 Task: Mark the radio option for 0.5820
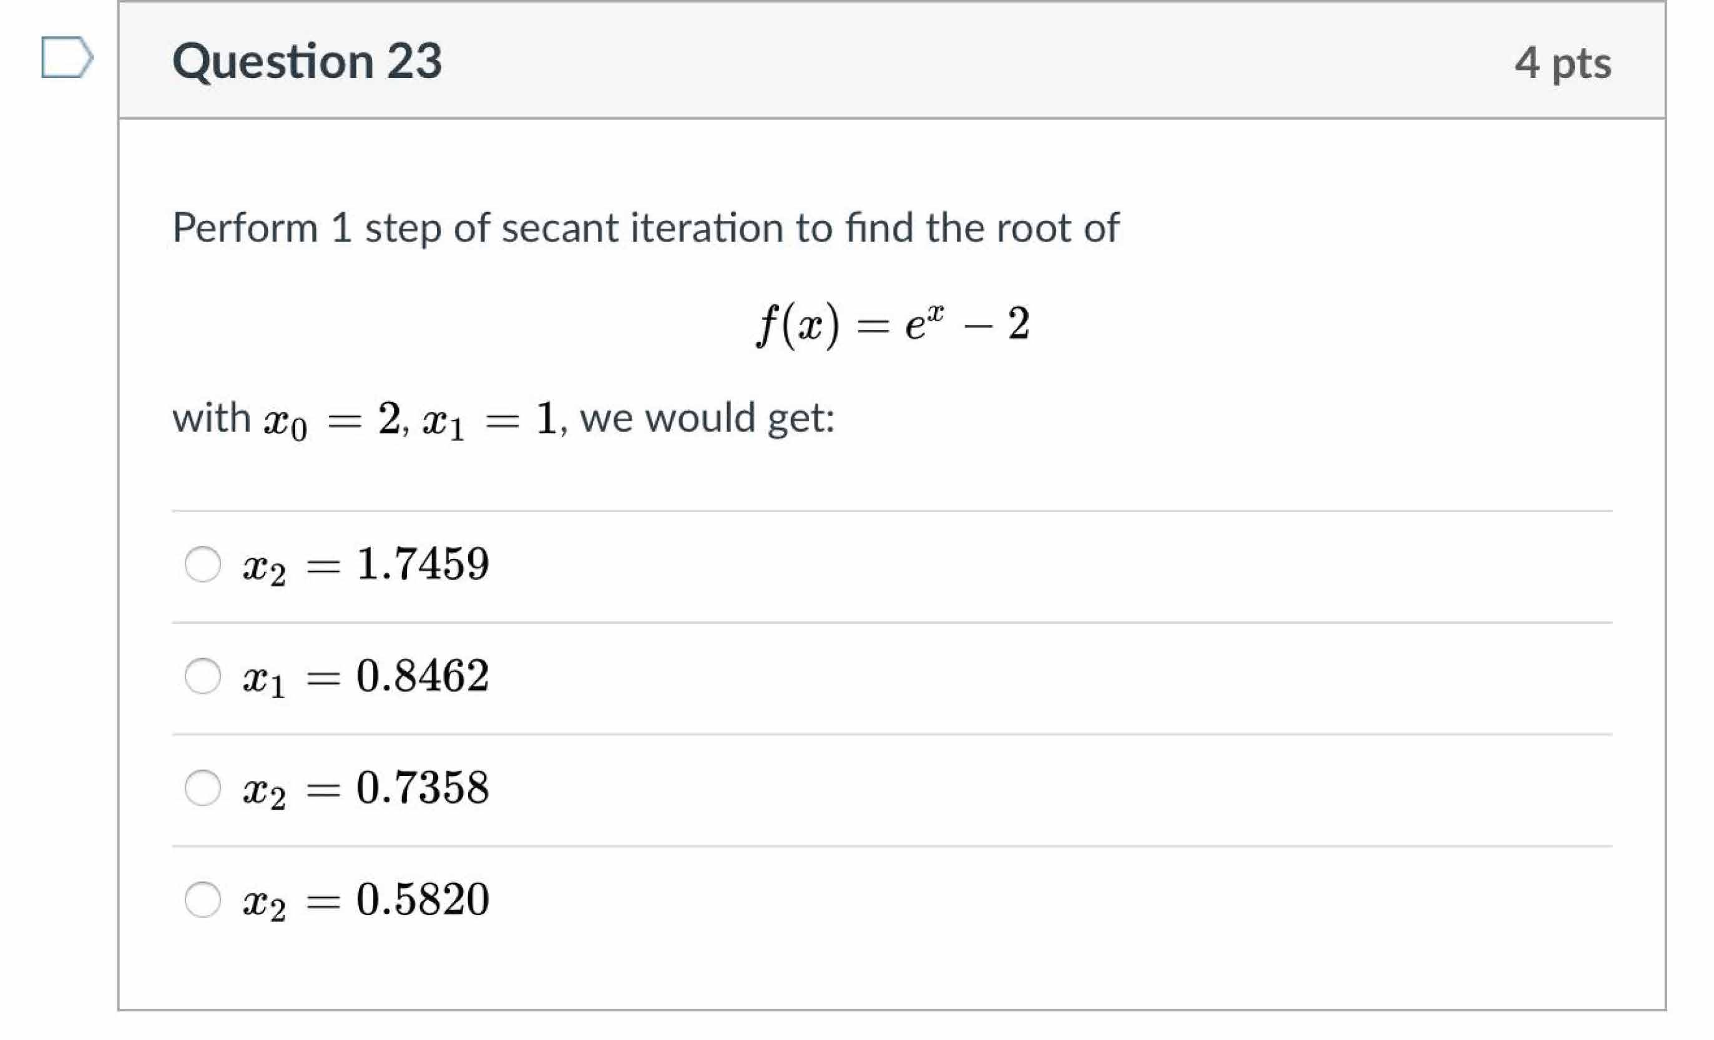click(x=202, y=900)
